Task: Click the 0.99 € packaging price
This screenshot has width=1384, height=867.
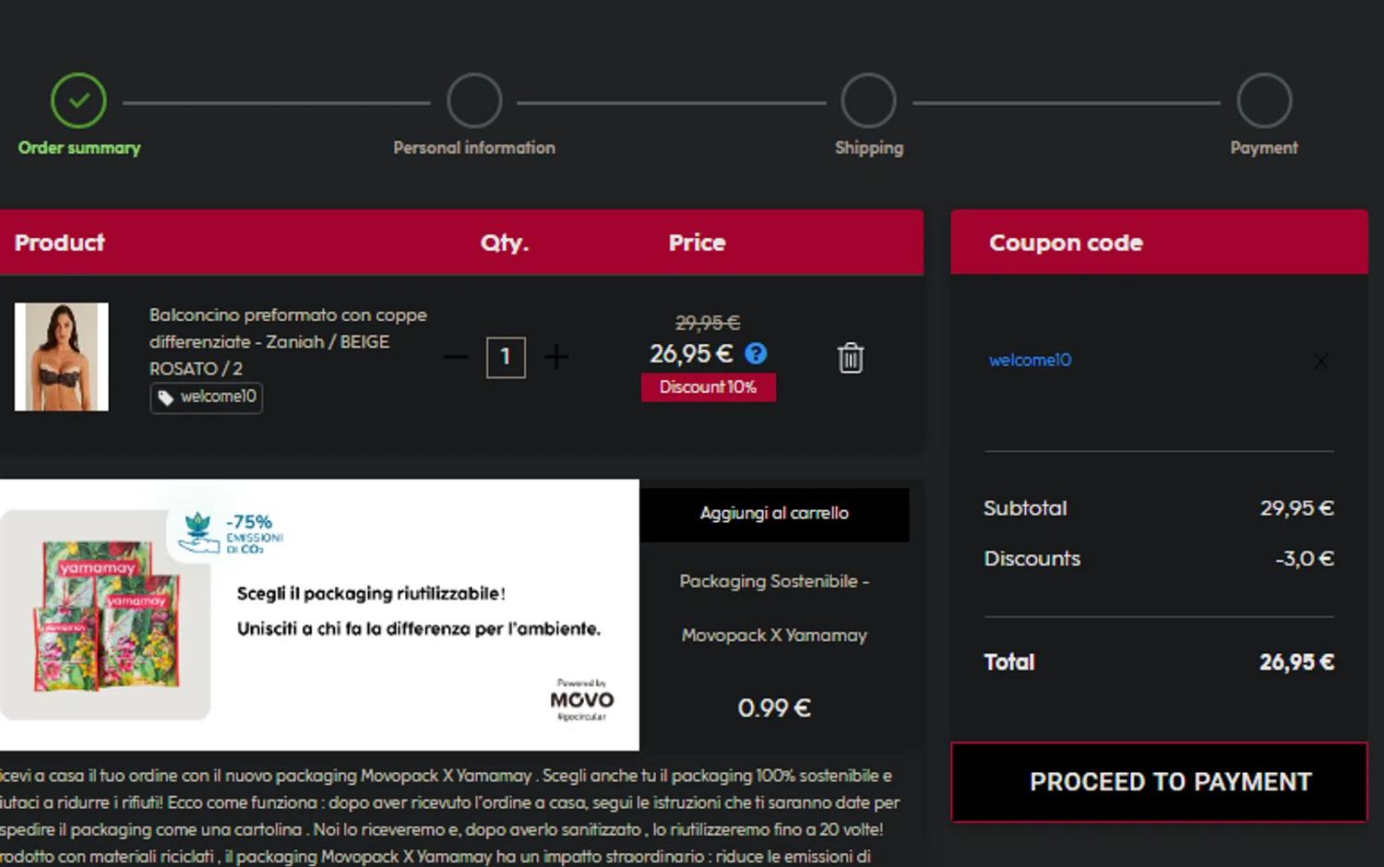Action: (774, 707)
